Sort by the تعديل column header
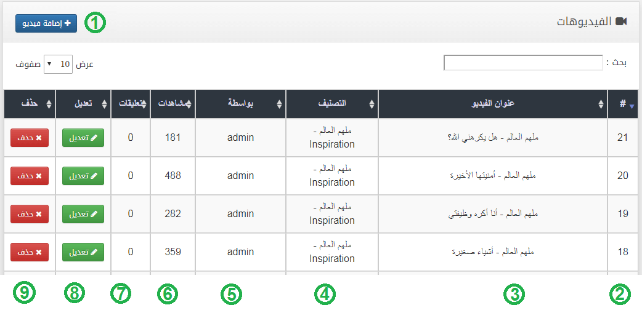This screenshot has width=642, height=321. tap(83, 104)
